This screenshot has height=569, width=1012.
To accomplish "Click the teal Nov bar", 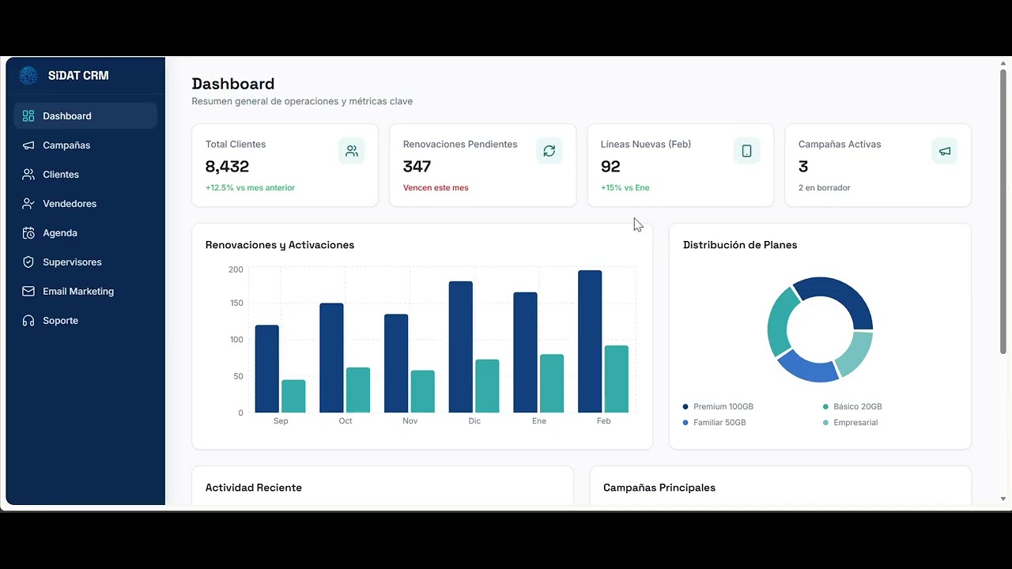I will click(423, 391).
